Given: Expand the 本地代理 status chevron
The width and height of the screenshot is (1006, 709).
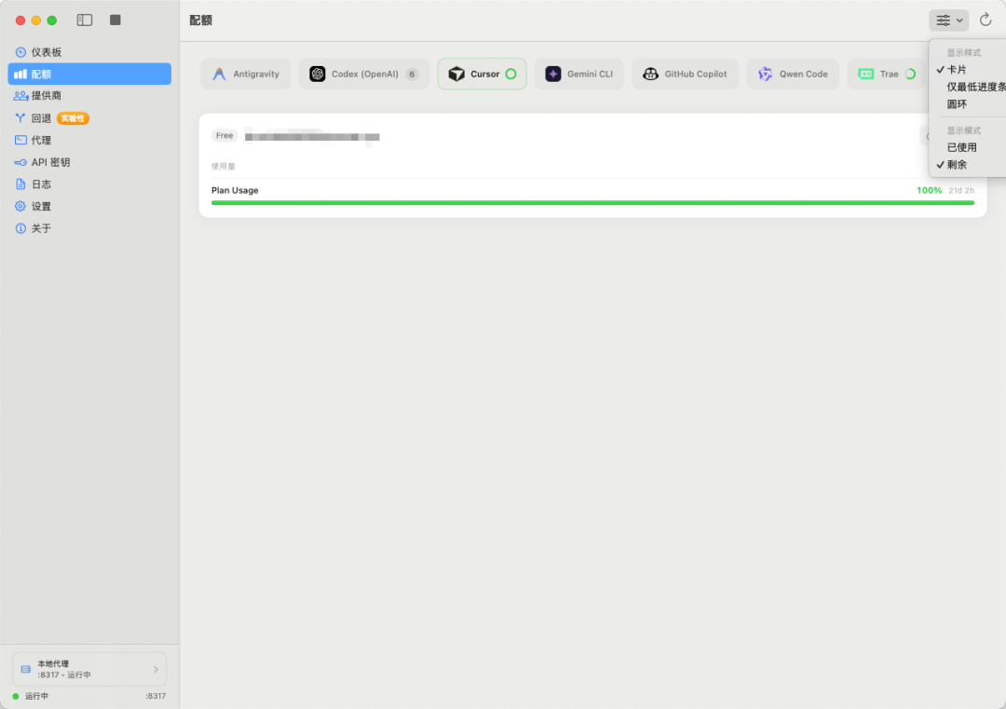Looking at the screenshot, I should click(156, 669).
